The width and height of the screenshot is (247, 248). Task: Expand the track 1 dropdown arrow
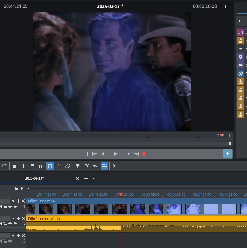13,201
